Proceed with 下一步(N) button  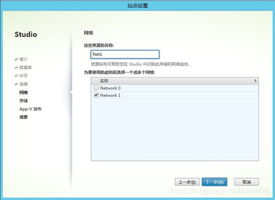[x=215, y=182]
